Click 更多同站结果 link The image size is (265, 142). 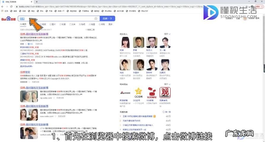point(27,66)
